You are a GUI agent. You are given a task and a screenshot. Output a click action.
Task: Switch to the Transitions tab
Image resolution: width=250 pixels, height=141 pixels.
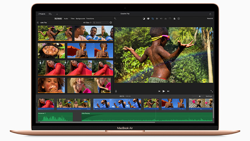click(90, 19)
